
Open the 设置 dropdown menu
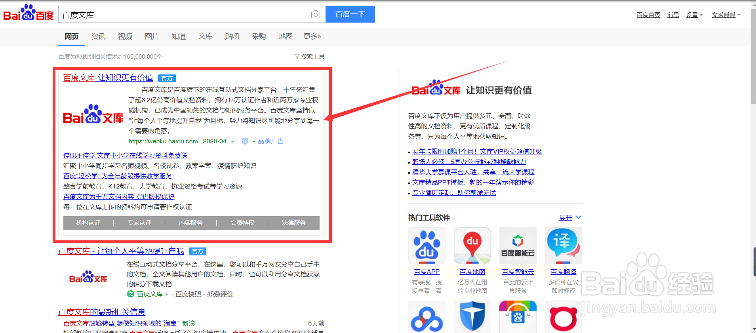pyautogui.click(x=694, y=15)
